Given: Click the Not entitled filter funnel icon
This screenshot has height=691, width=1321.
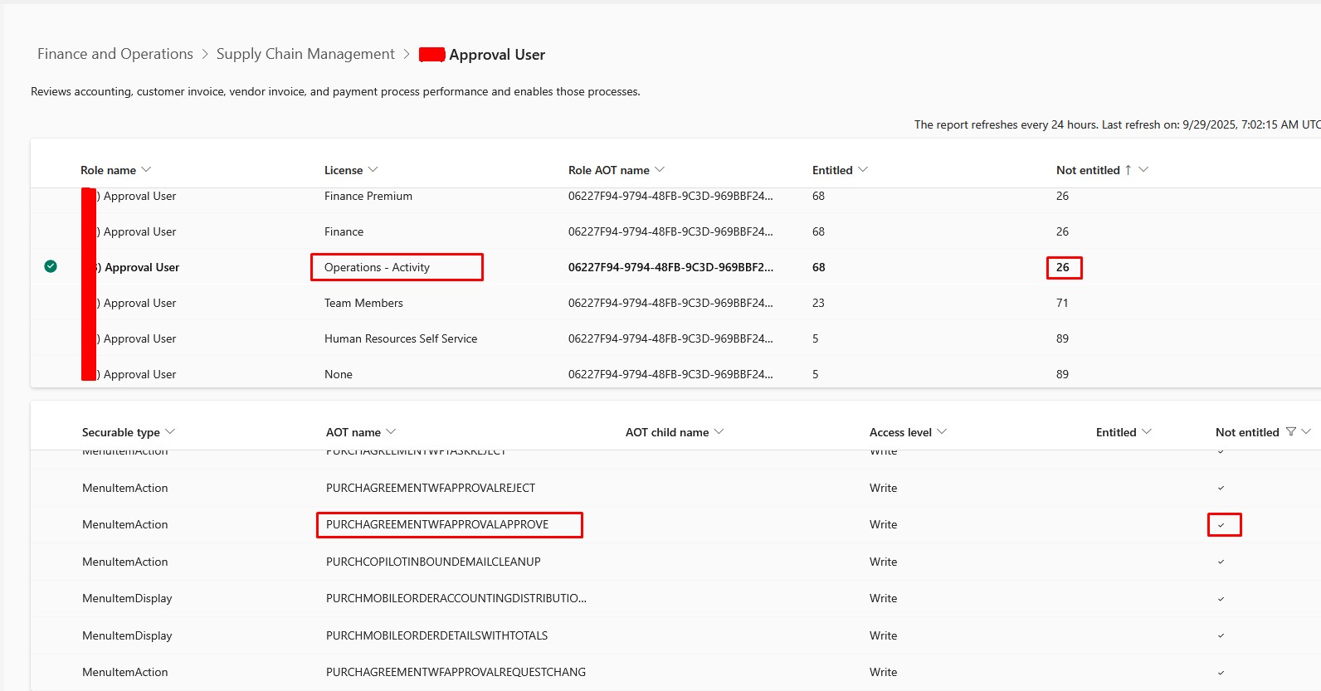Looking at the screenshot, I should click(x=1290, y=431).
